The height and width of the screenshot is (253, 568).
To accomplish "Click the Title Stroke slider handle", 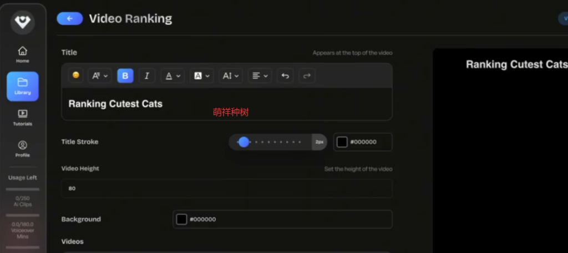I will point(244,142).
